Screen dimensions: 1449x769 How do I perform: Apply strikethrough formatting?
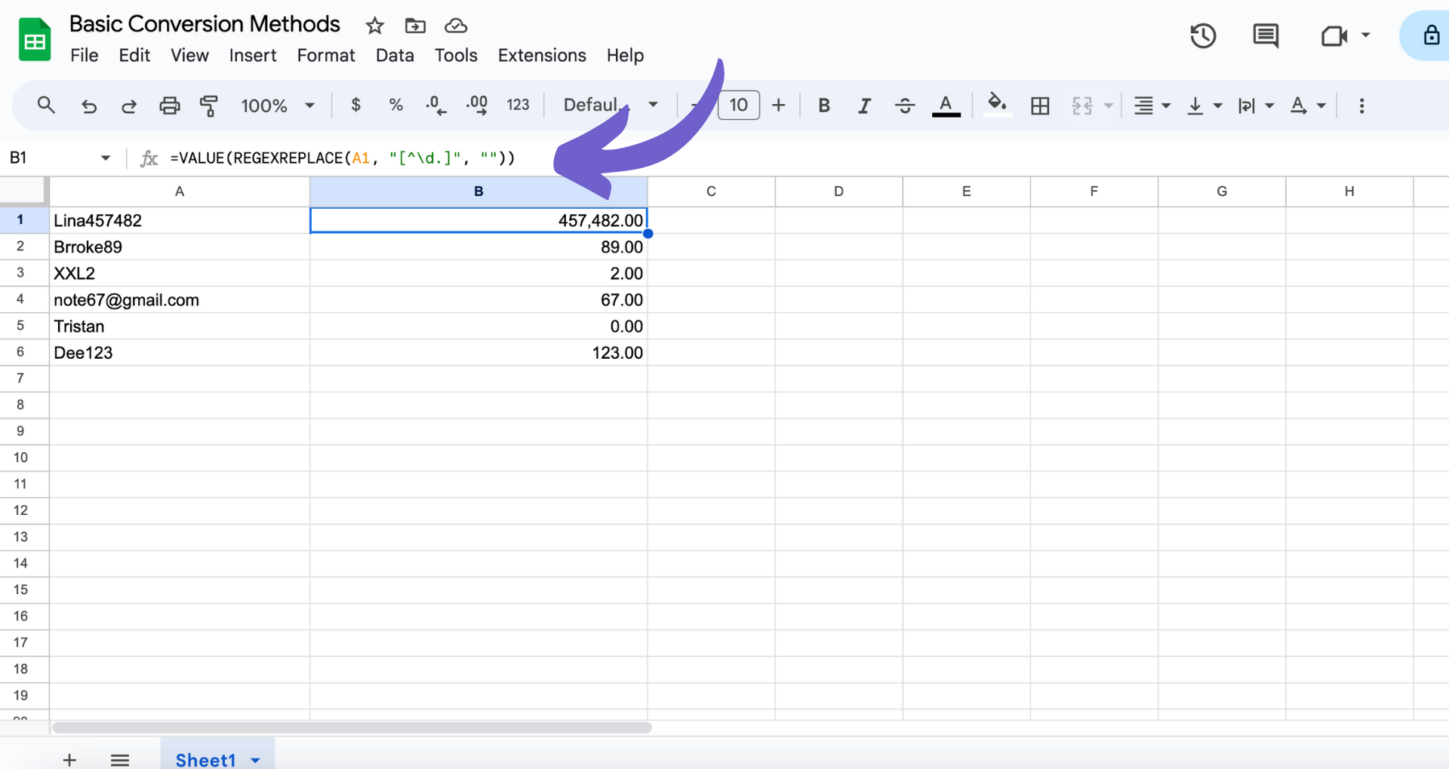tap(904, 106)
